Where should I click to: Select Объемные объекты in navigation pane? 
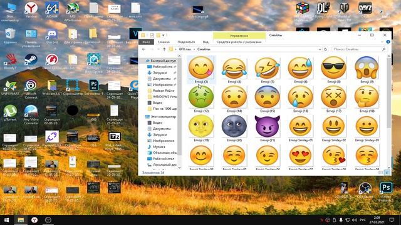[x=163, y=152]
